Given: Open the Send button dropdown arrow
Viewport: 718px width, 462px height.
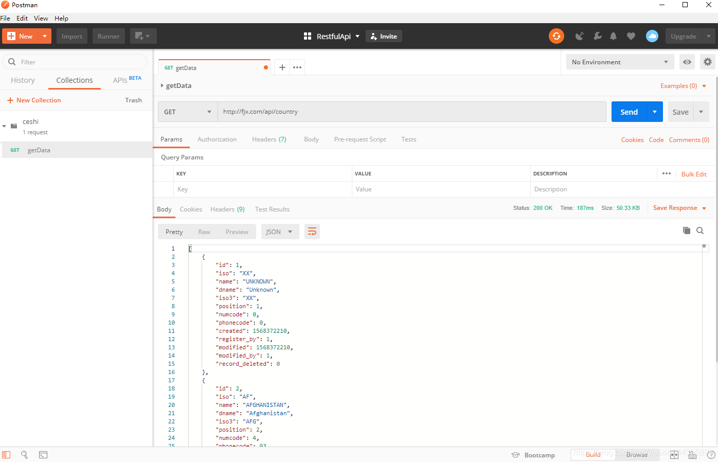Looking at the screenshot, I should (655, 112).
